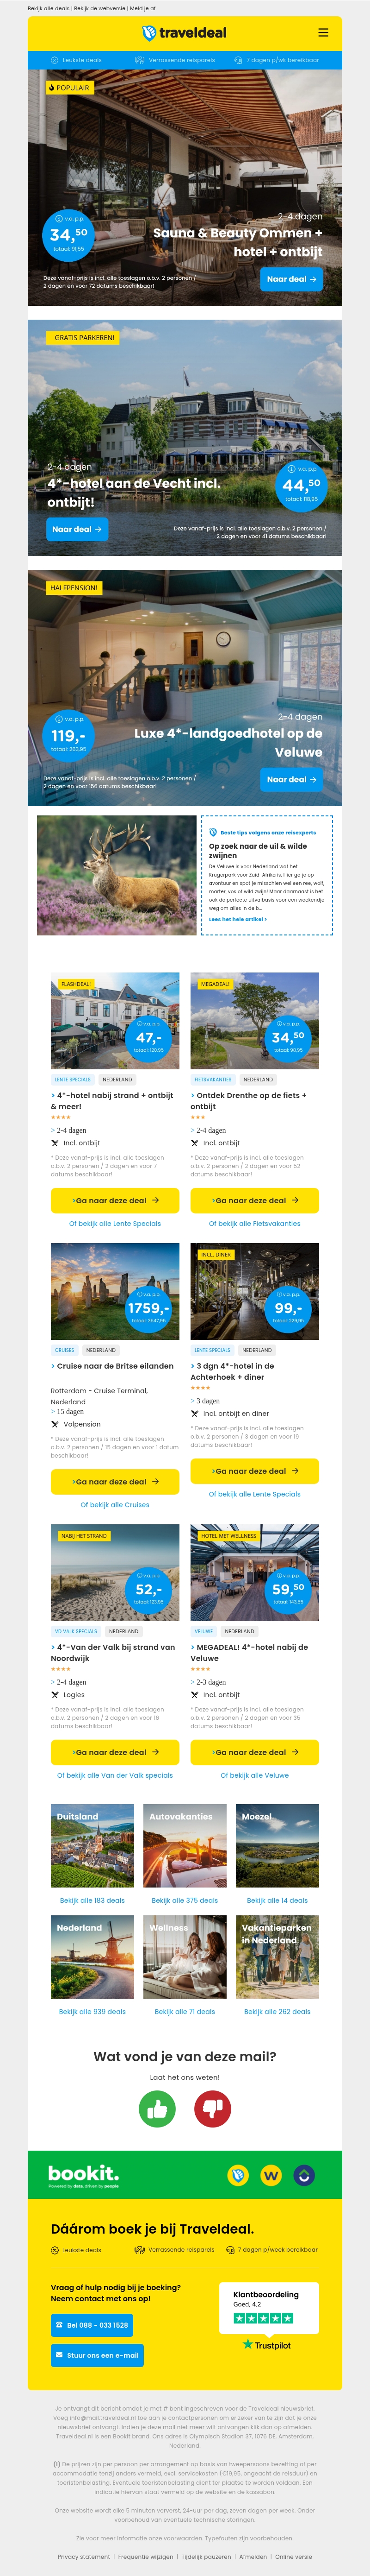Click 'Afmelden' in the footer
Viewport: 370px width, 2576px height.
click(253, 2556)
